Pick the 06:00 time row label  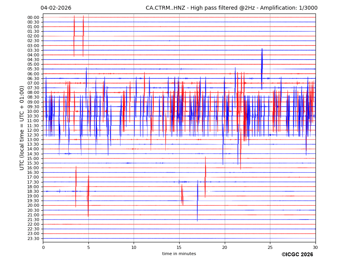(x=33, y=74)
